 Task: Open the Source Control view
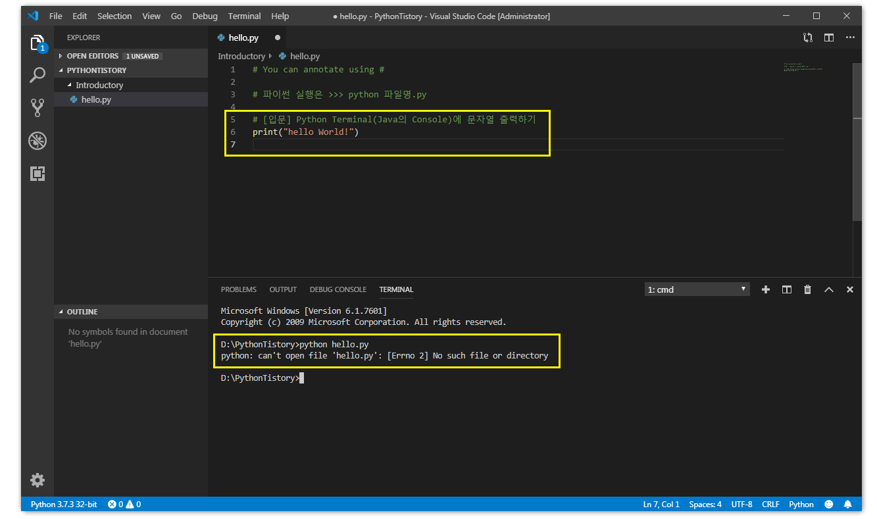click(x=38, y=107)
